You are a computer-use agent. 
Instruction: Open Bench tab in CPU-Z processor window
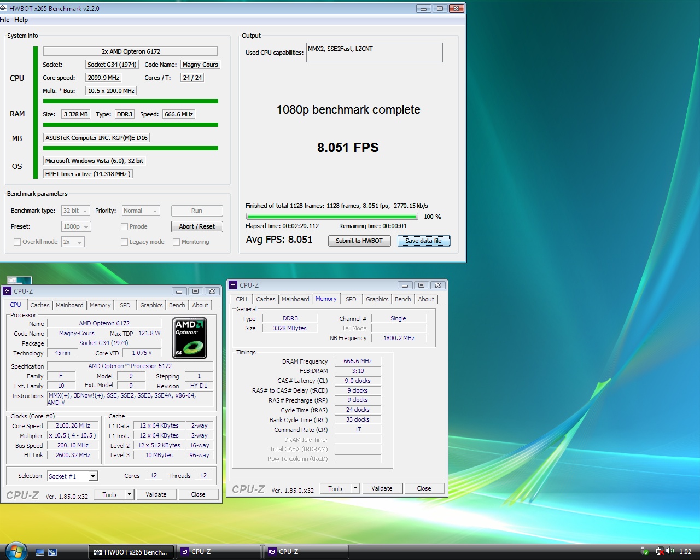tap(177, 305)
